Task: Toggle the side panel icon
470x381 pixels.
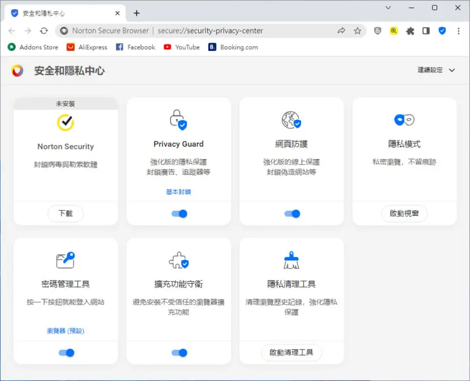Action: [426, 31]
